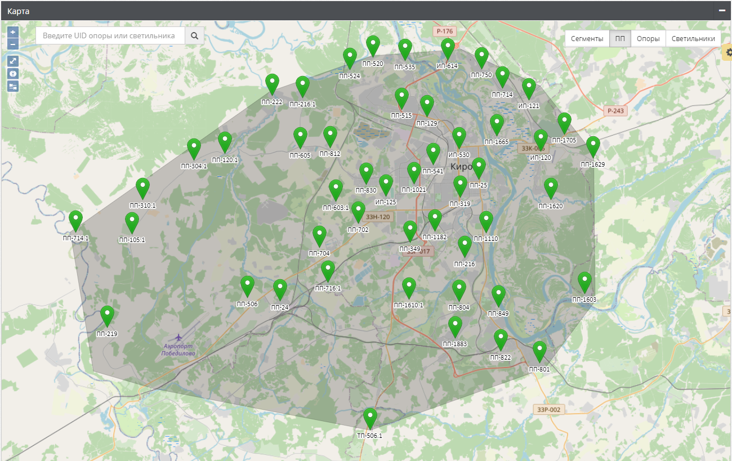
Task: Show the Опоры layer
Action: [648, 39]
